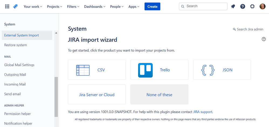Click magnifier icon beside Search Jira admin

pyautogui.click(x=234, y=29)
